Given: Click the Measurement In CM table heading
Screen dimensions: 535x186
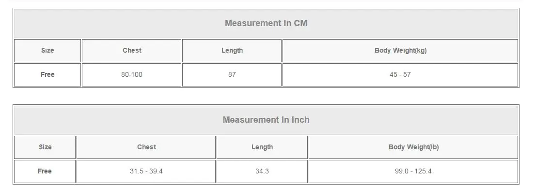Looking at the screenshot, I should [266, 23].
